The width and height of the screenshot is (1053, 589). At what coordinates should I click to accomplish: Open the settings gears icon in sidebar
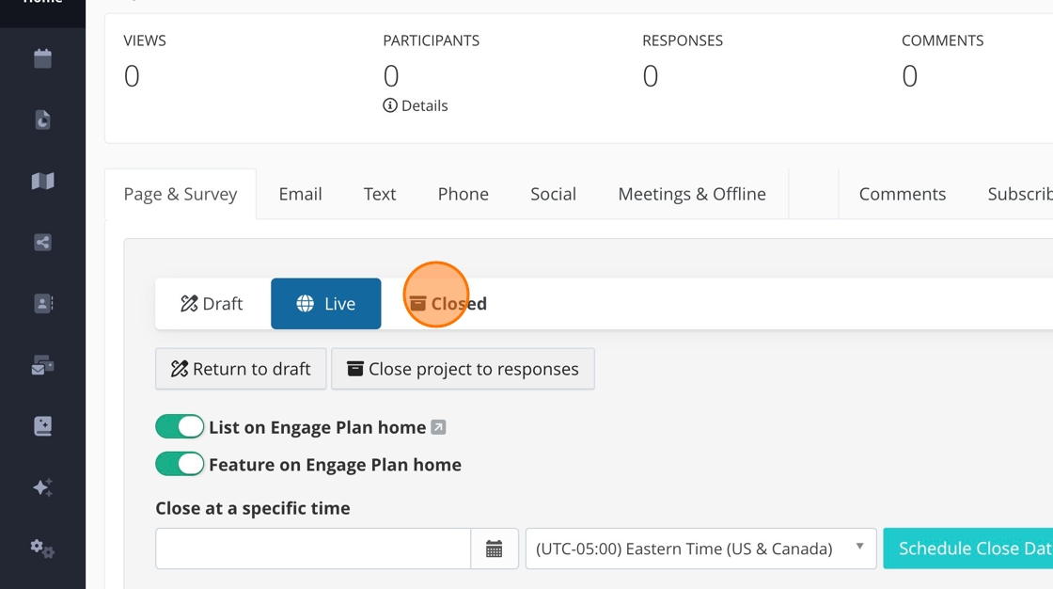pyautogui.click(x=42, y=549)
